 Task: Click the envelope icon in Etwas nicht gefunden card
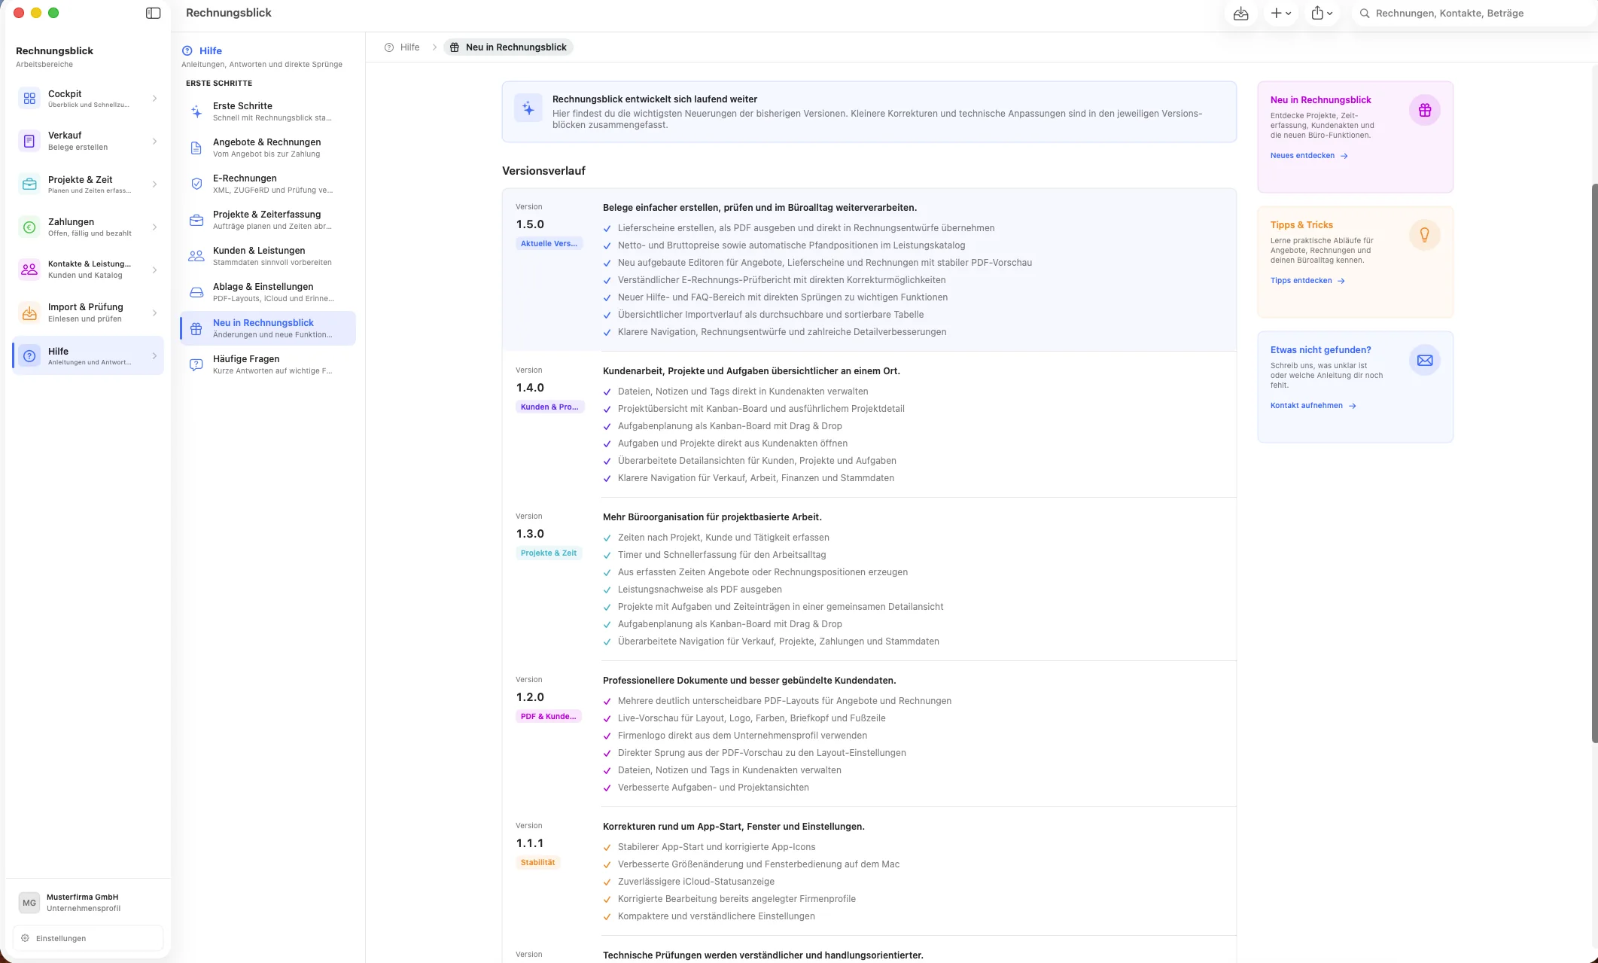(1424, 360)
